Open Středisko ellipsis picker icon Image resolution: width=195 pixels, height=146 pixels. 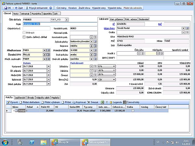coord(91,67)
